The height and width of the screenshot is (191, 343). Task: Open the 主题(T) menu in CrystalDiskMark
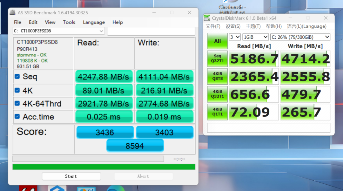(253, 26)
